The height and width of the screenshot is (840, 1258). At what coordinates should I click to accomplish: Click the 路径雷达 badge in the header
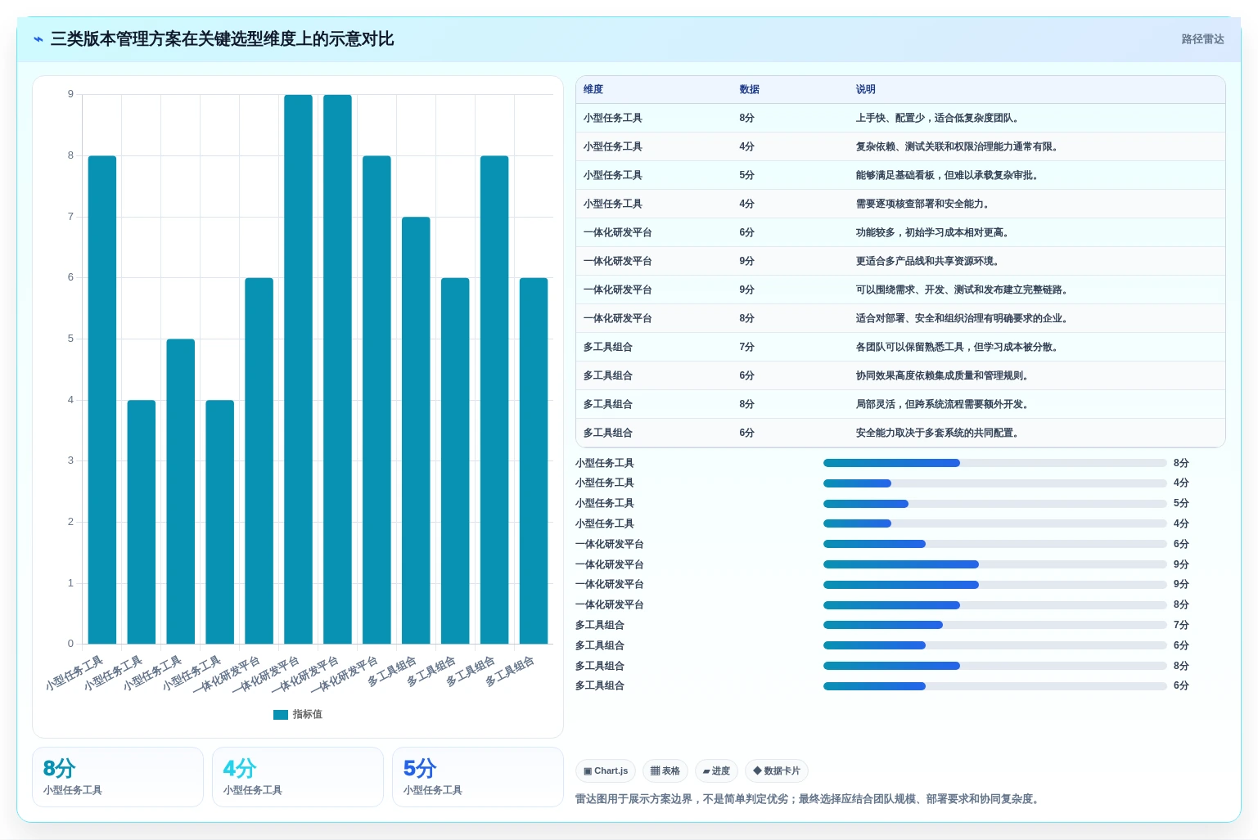click(1202, 39)
